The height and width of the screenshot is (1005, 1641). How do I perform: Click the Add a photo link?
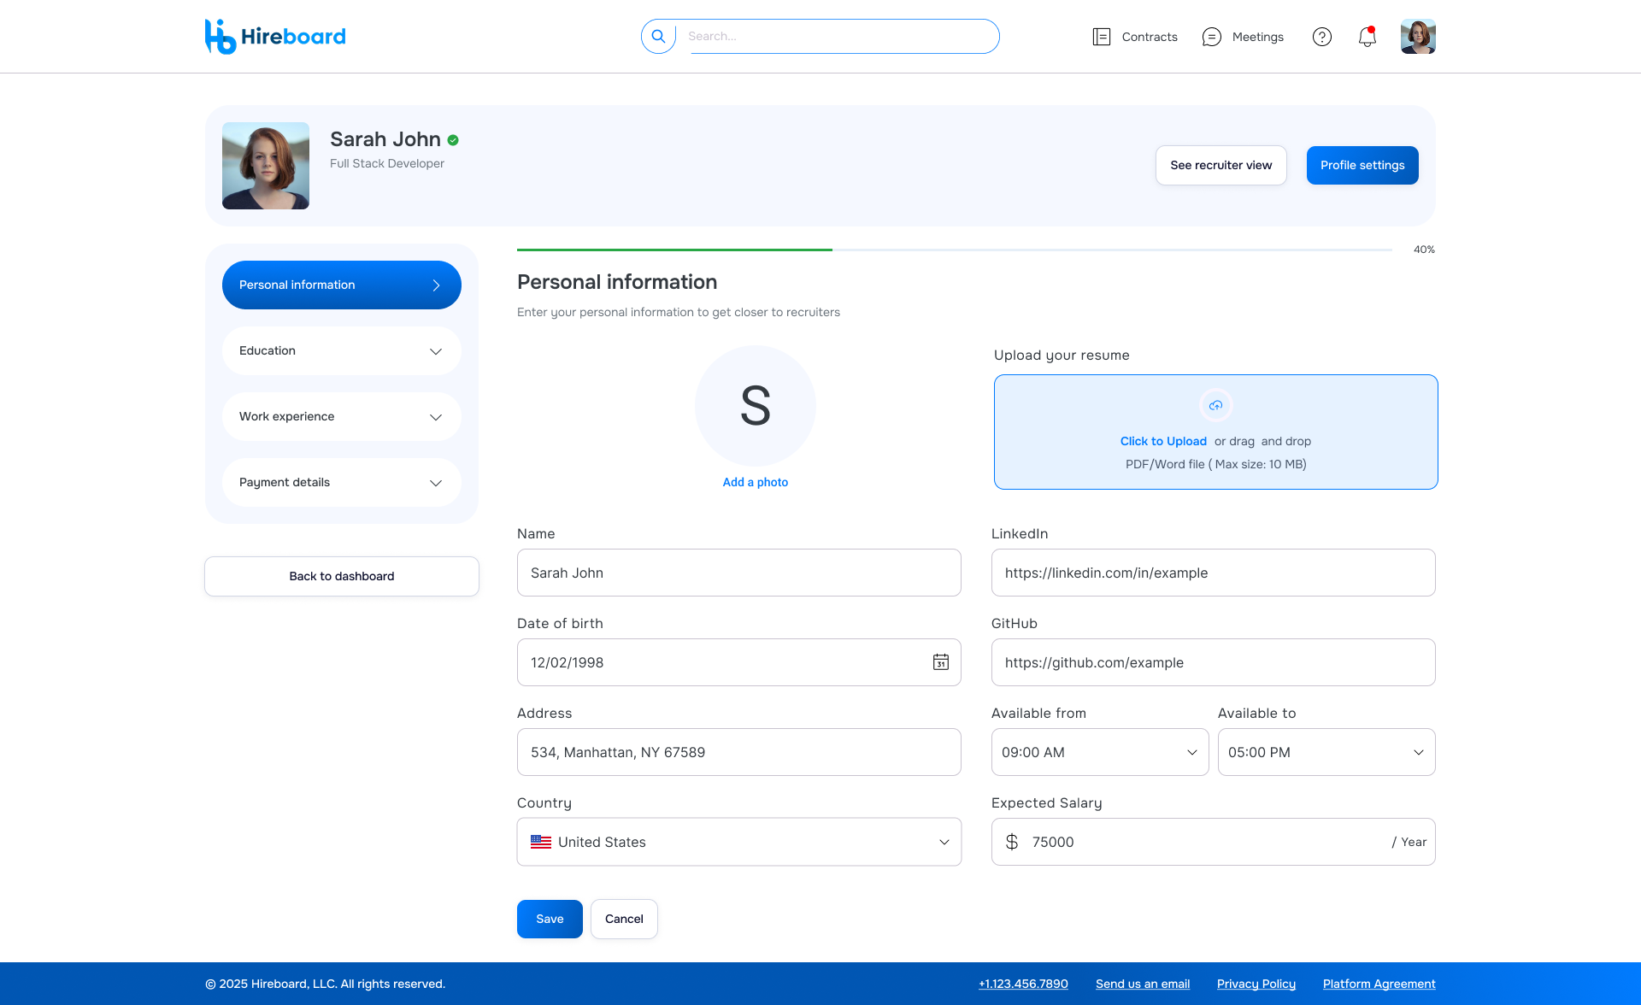point(755,482)
